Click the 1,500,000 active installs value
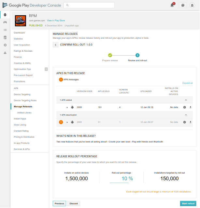This screenshot has width=200, height=208. click(77, 178)
